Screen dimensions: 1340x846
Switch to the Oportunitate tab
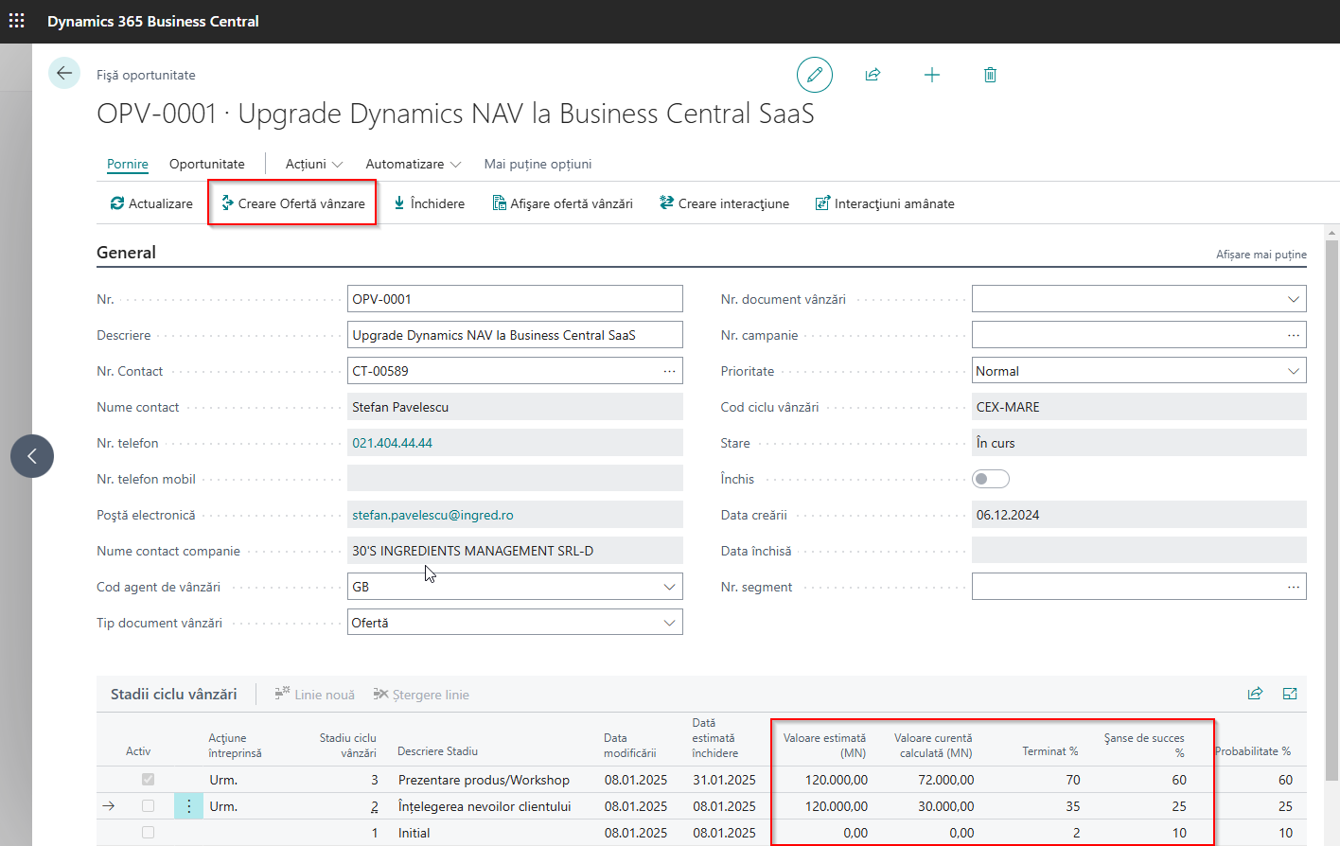point(207,164)
